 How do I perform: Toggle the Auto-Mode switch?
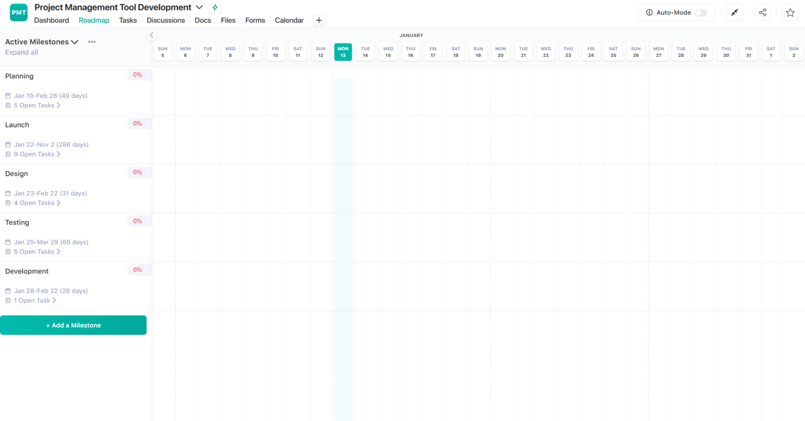[701, 13]
